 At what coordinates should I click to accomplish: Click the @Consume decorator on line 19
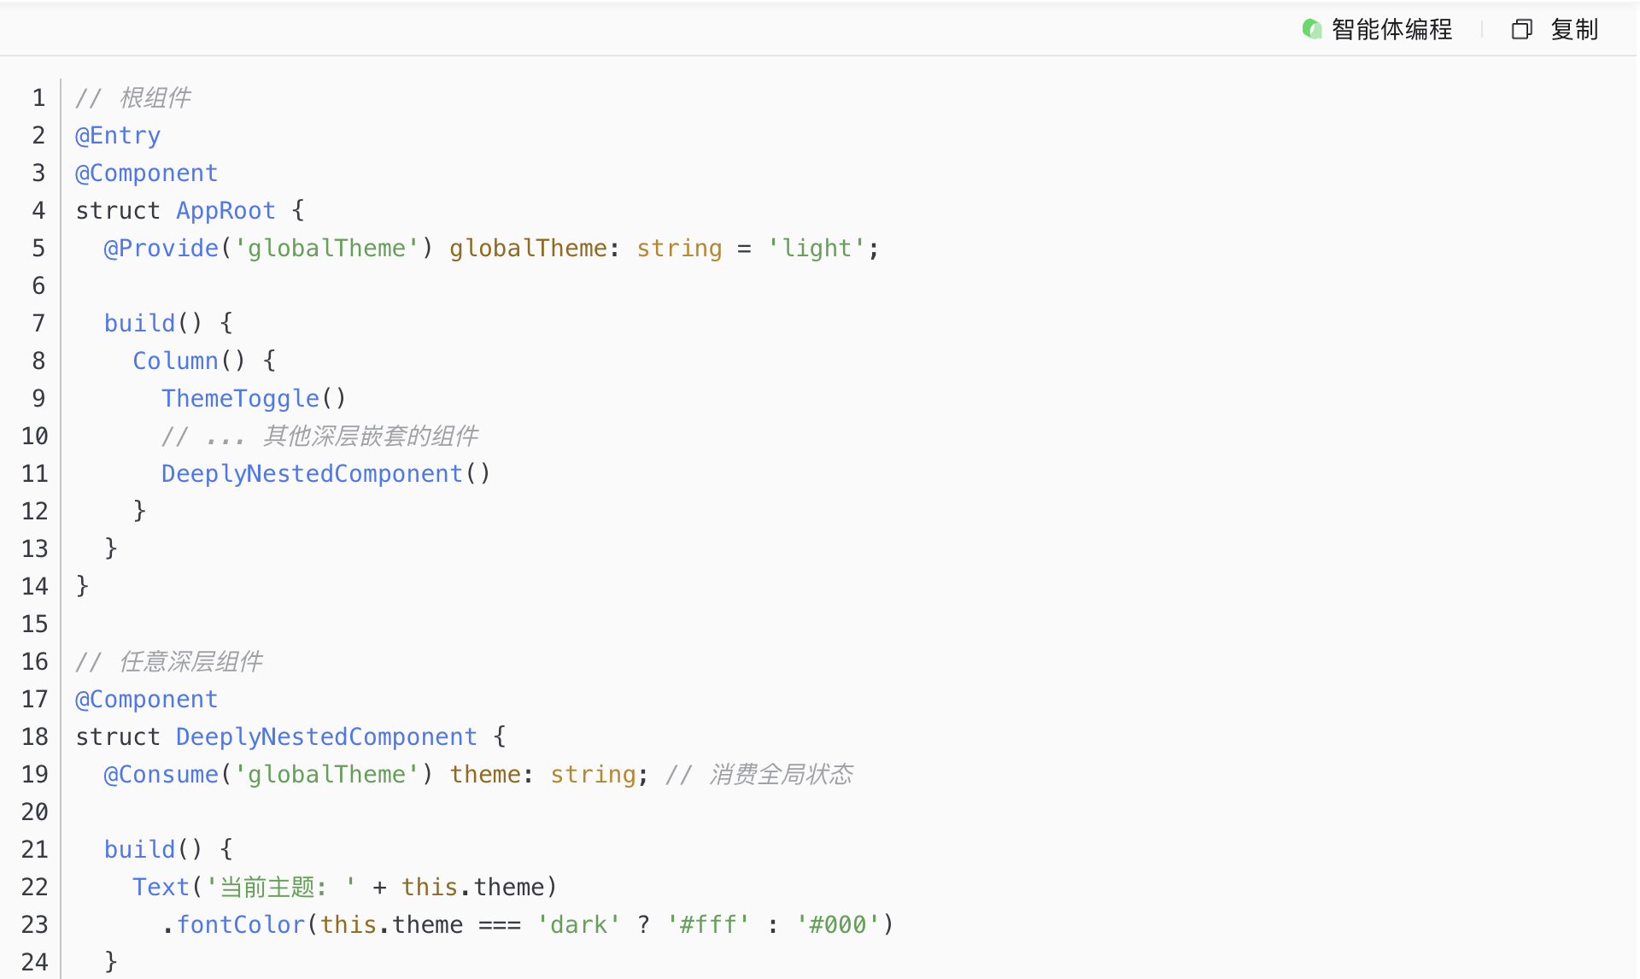click(161, 775)
